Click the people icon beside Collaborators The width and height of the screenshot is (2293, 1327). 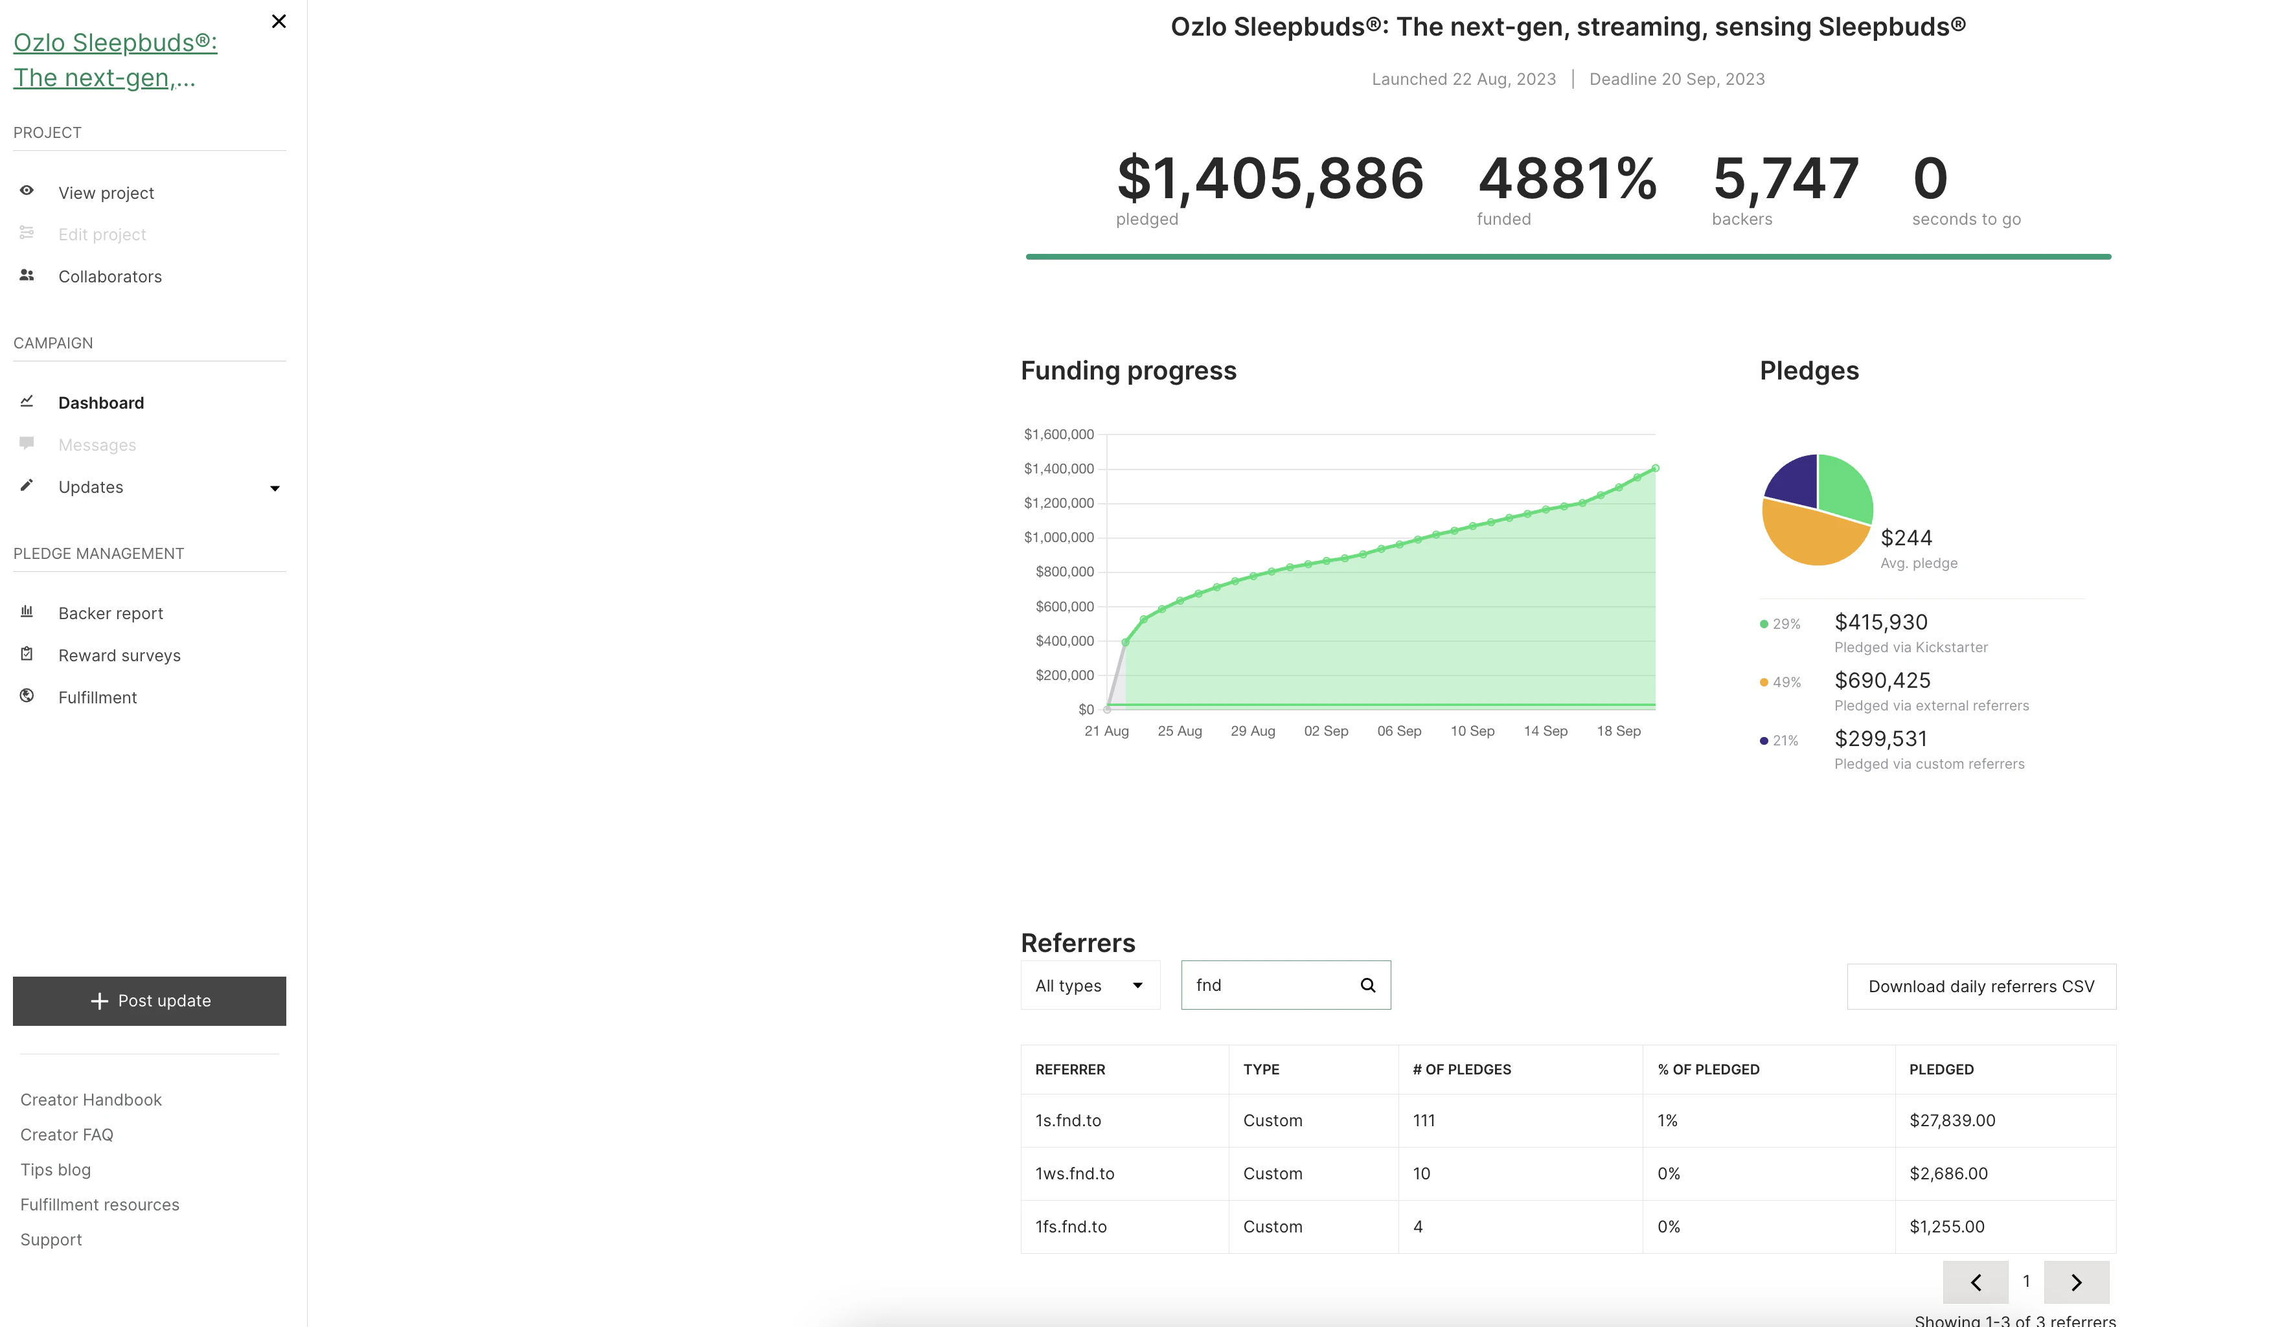[x=27, y=275]
